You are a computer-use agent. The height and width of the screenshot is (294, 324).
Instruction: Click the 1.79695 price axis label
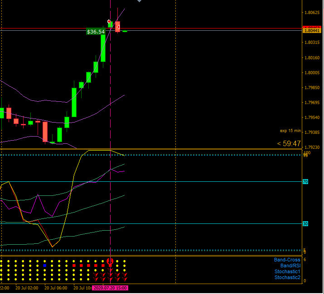312,103
